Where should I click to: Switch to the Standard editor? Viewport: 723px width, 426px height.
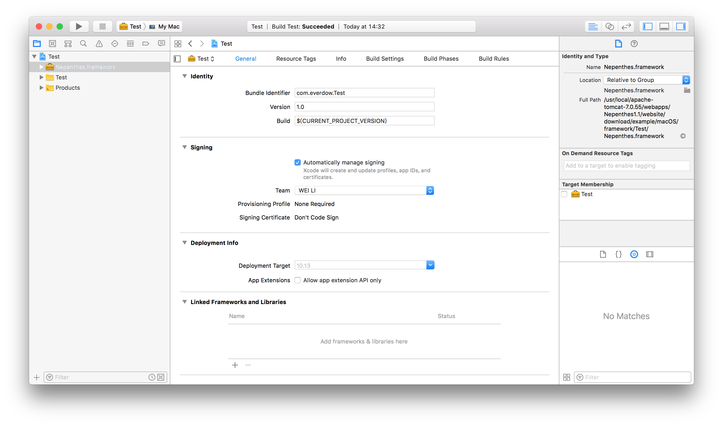[593, 26]
